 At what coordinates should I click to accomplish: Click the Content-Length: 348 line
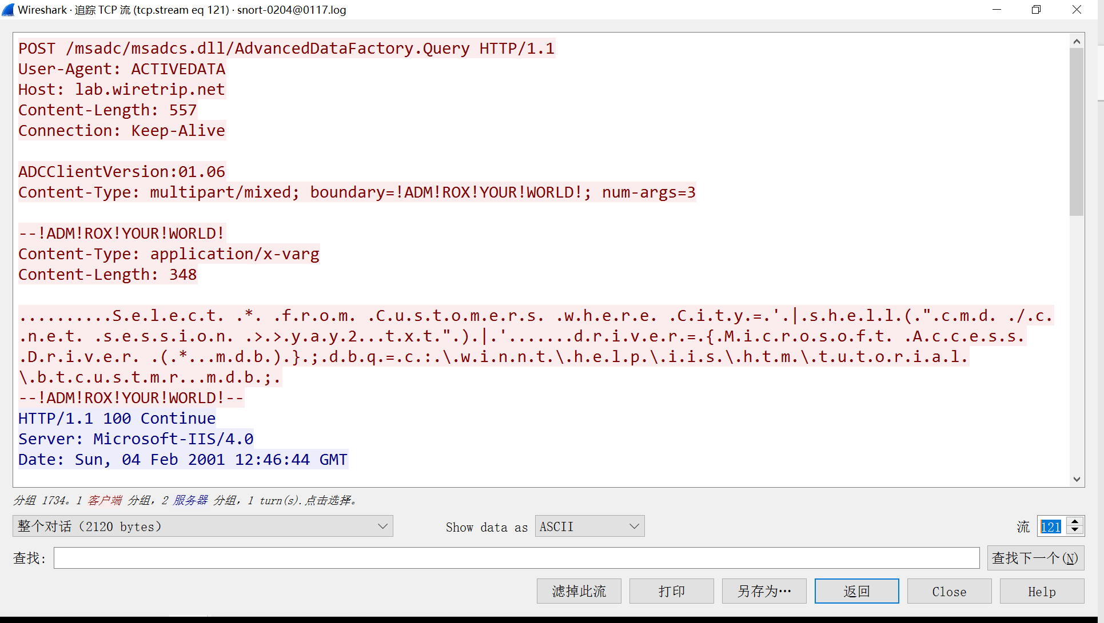(x=107, y=274)
